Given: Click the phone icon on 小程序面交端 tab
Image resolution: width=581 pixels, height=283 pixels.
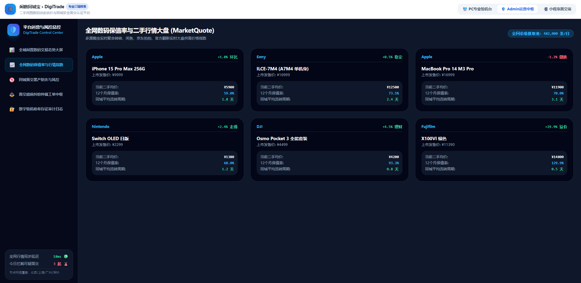Looking at the screenshot, I should 546,9.
